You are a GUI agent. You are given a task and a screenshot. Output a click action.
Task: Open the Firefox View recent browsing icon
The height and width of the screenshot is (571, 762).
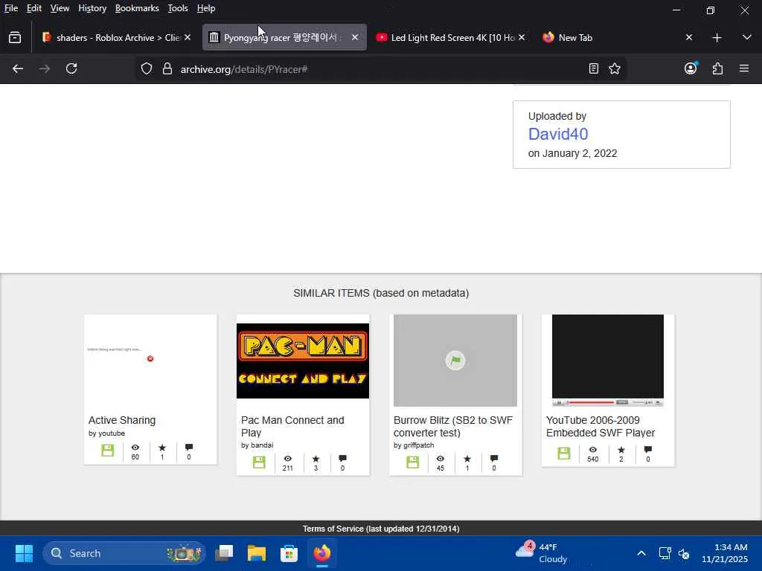[x=15, y=37]
